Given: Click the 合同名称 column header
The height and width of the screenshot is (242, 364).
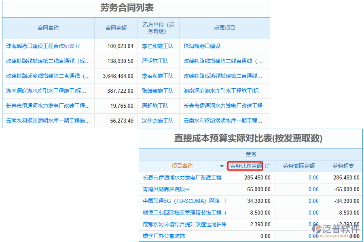Looking at the screenshot, I should click(48, 28).
